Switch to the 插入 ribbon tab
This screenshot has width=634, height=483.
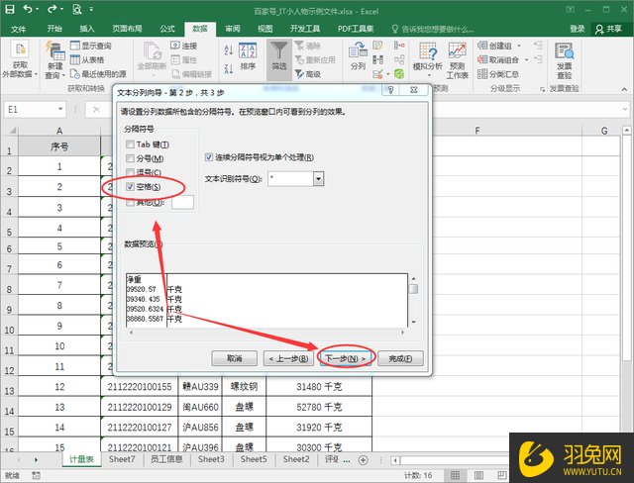click(87, 29)
